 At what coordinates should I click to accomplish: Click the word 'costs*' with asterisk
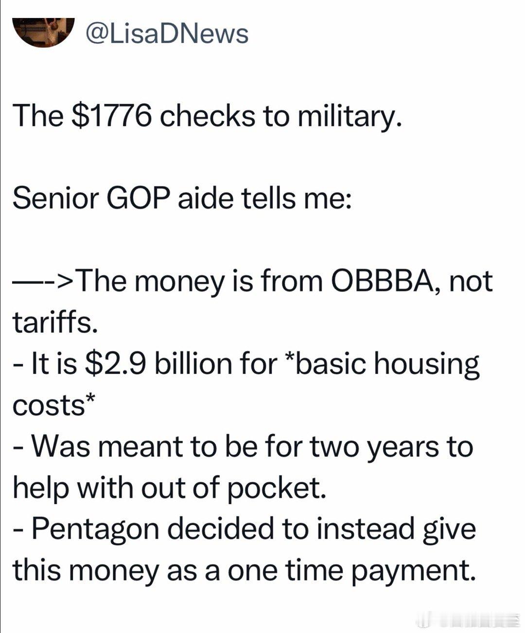click(x=54, y=405)
